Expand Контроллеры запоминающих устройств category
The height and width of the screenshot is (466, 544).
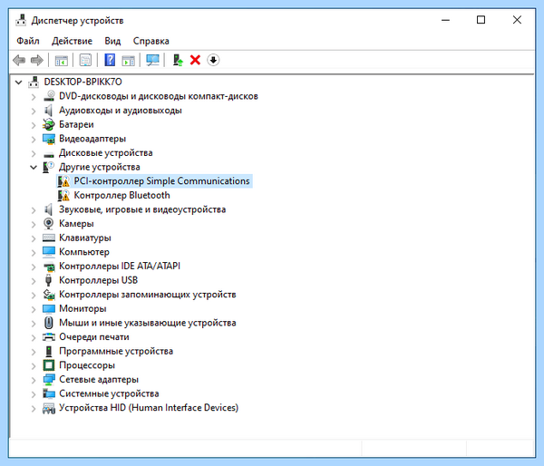click(x=34, y=295)
